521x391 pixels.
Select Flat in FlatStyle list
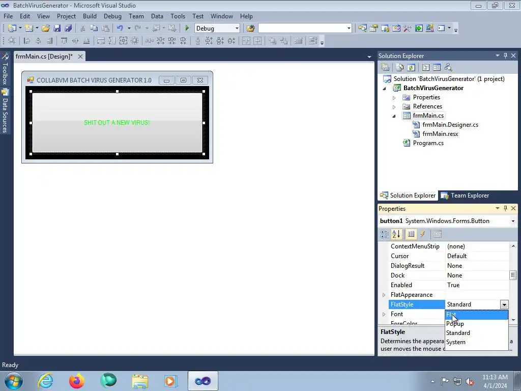coord(476,315)
